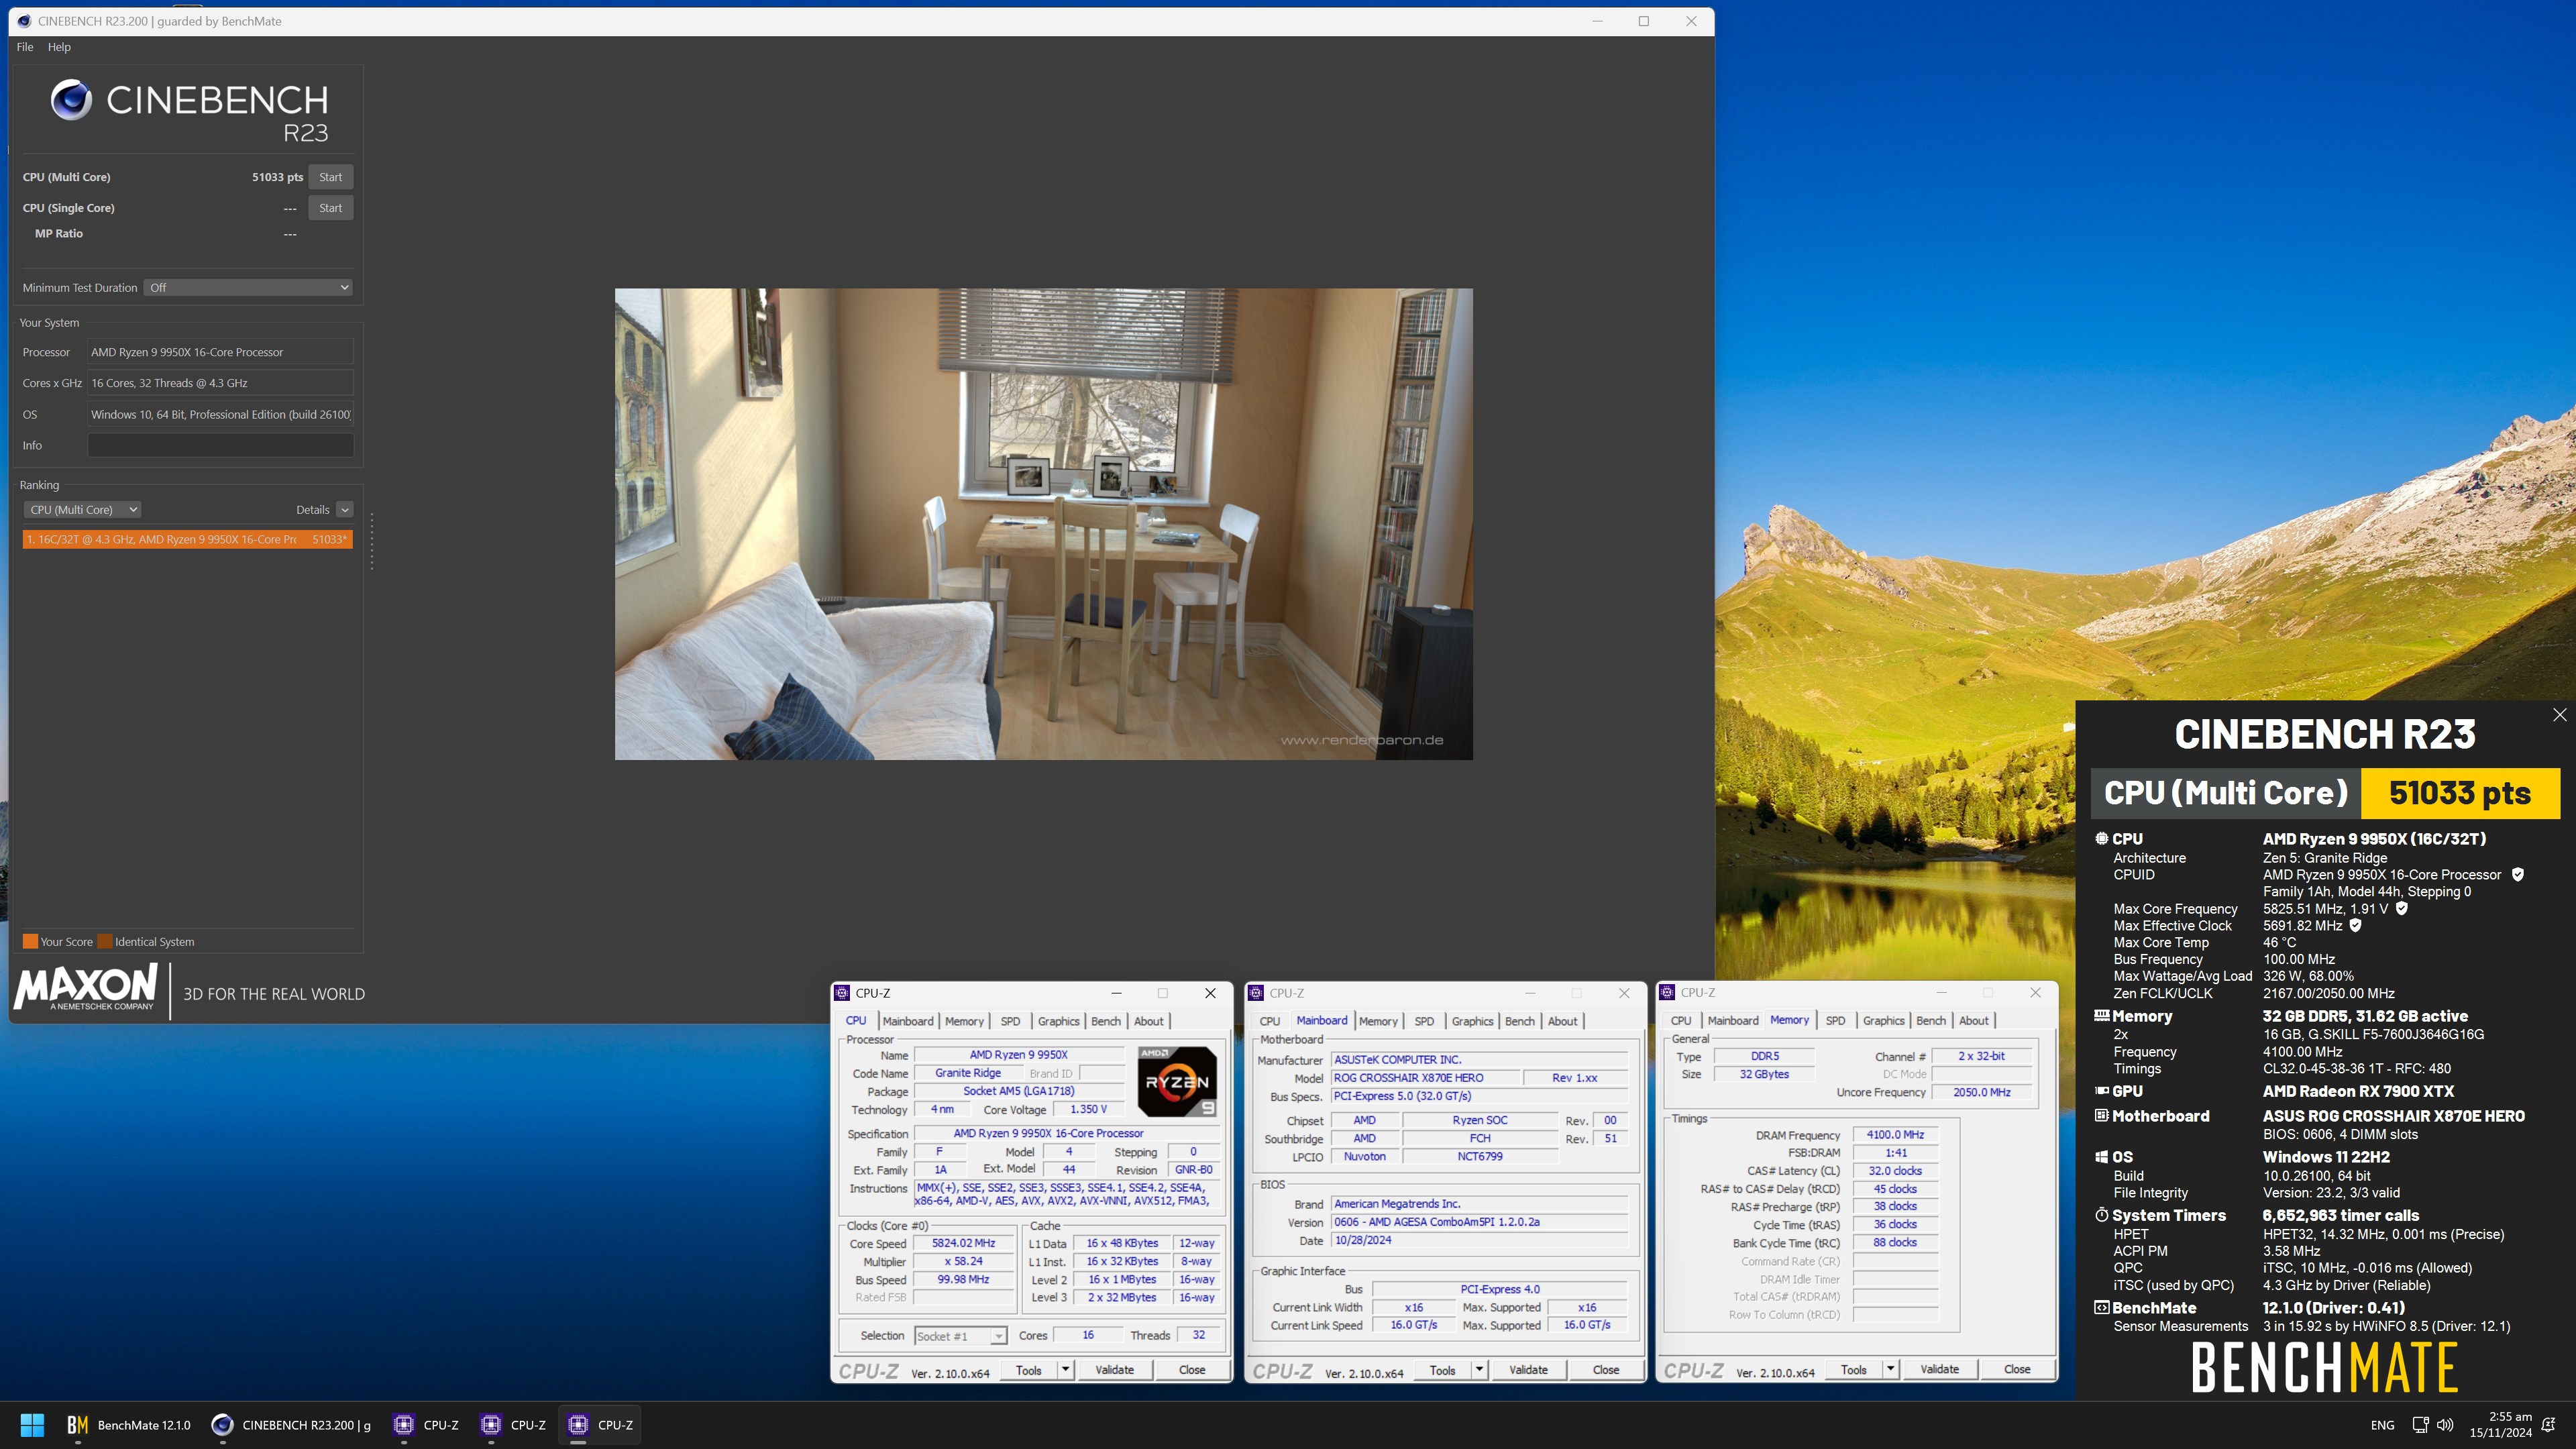
Task: Open the Graphics tab in CPU-Z Mainboard window
Action: coord(1472,1021)
